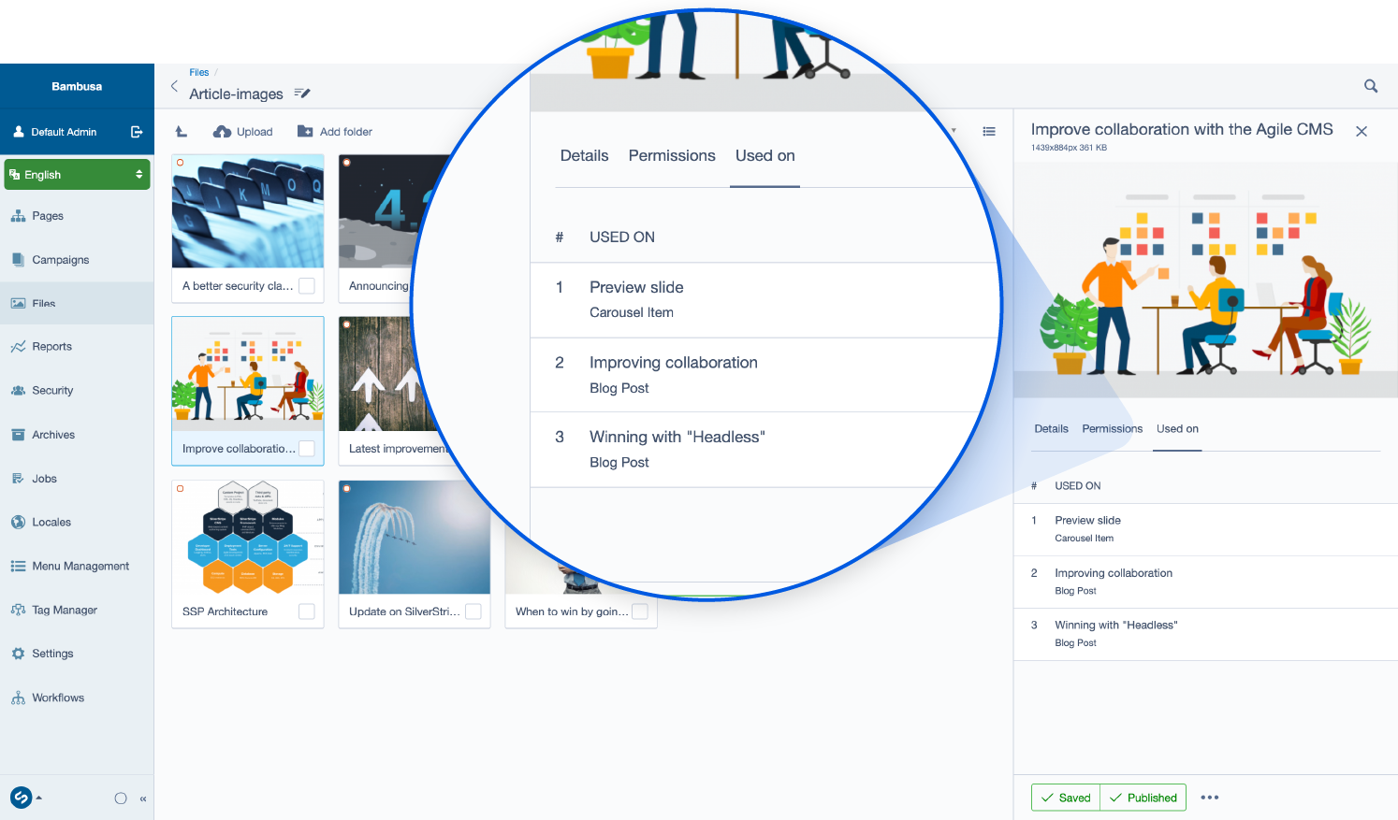Click the logout icon beside Default Admin
Image resolution: width=1398 pixels, height=820 pixels.
click(x=137, y=132)
